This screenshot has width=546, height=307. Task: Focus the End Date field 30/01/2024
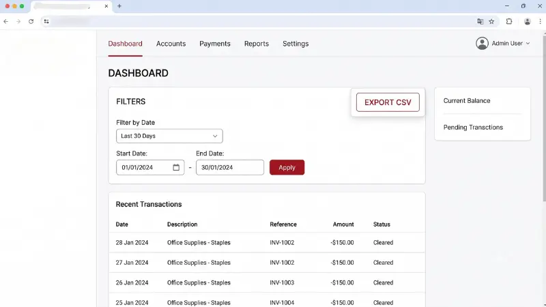230,167
